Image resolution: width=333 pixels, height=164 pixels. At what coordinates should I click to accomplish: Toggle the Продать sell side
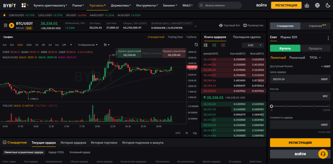(x=315, y=48)
